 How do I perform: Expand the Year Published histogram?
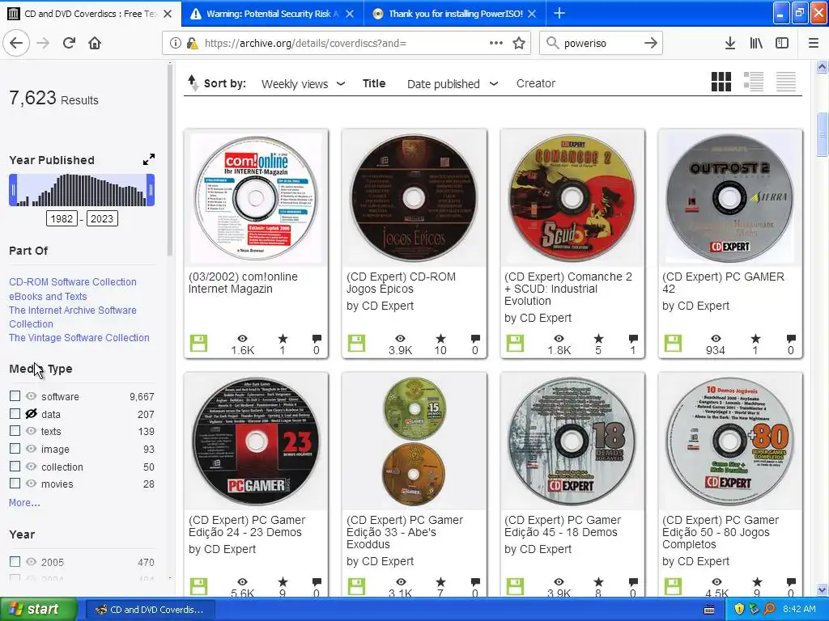(x=149, y=159)
